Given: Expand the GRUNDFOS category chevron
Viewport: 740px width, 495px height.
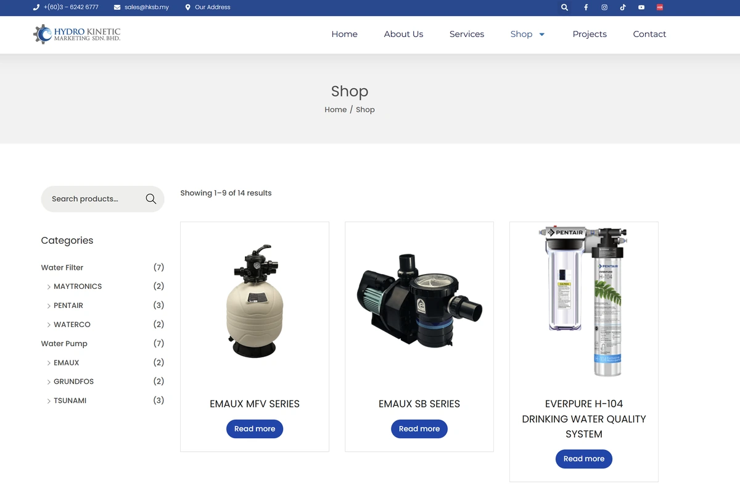Looking at the screenshot, I should [49, 382].
